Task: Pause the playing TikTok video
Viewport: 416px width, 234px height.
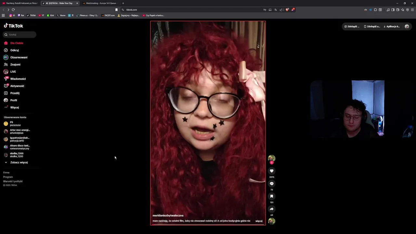Action: point(208,123)
